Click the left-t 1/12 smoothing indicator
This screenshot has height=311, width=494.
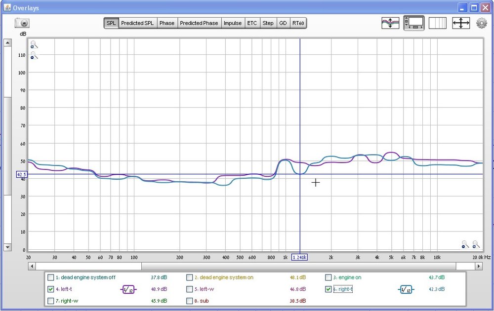(128, 289)
